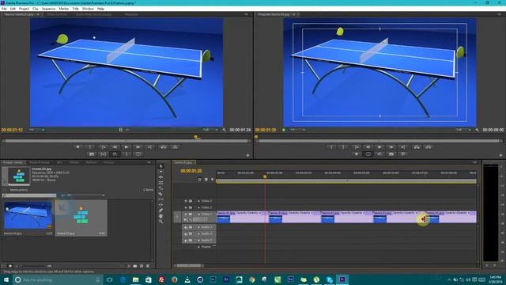Expand the Video 2 track
Image resolution: width=506 pixels, height=285 pixels.
(198, 207)
